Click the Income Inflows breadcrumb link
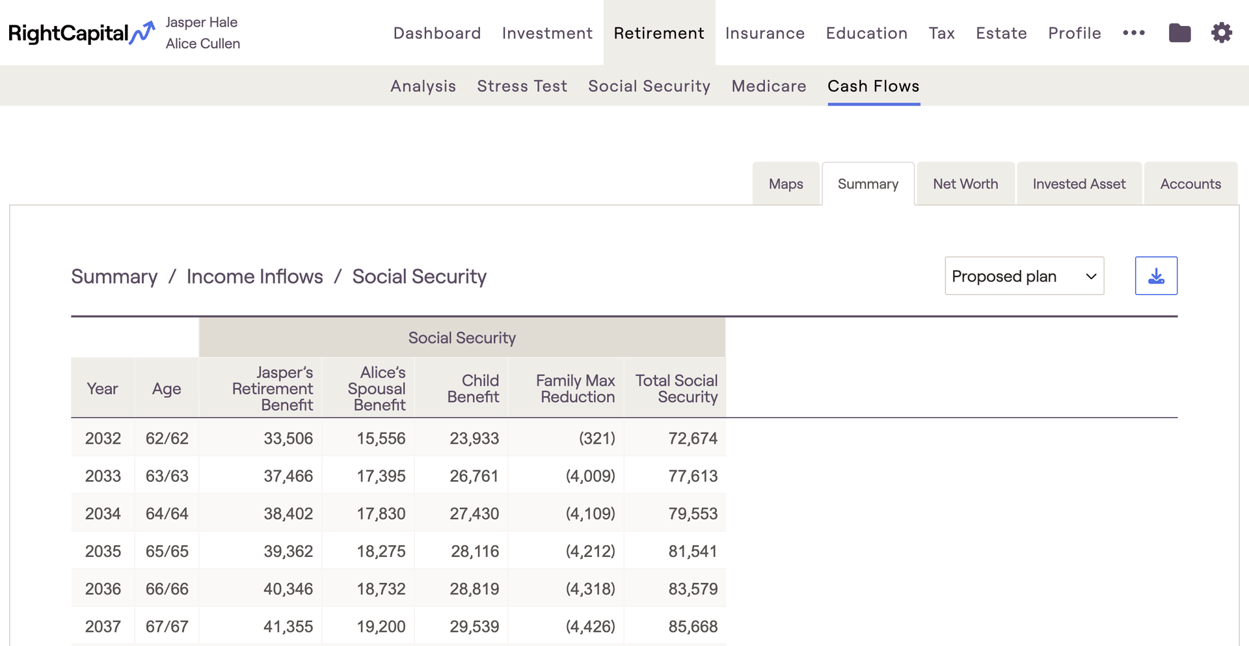1249x646 pixels. 254,276
